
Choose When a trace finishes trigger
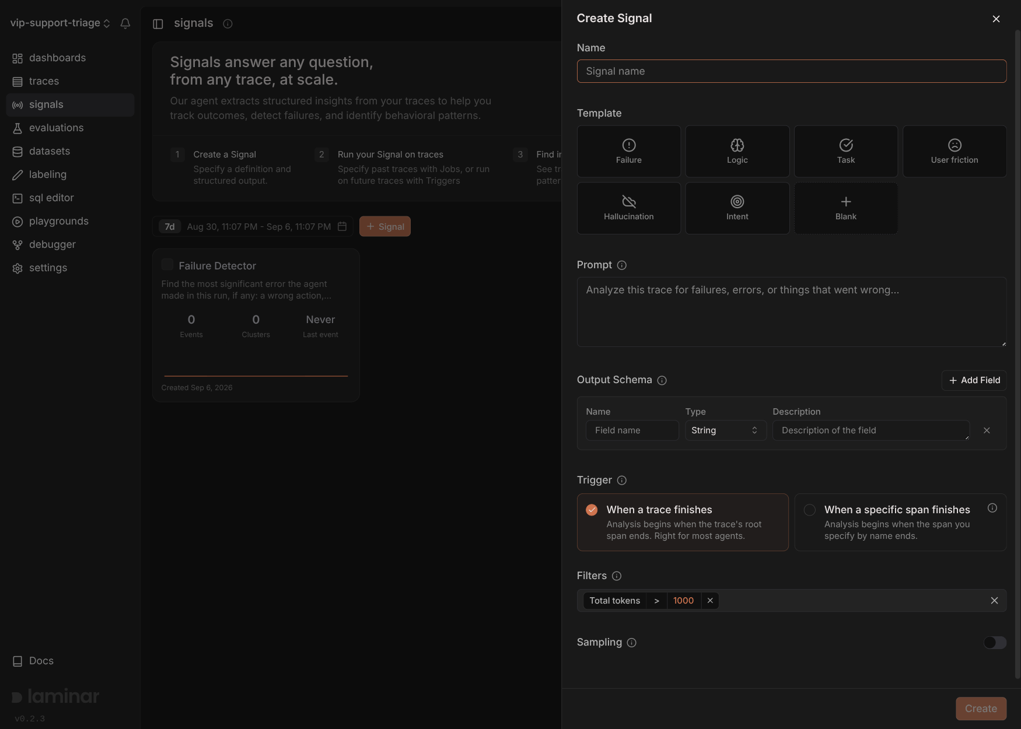pyautogui.click(x=683, y=523)
